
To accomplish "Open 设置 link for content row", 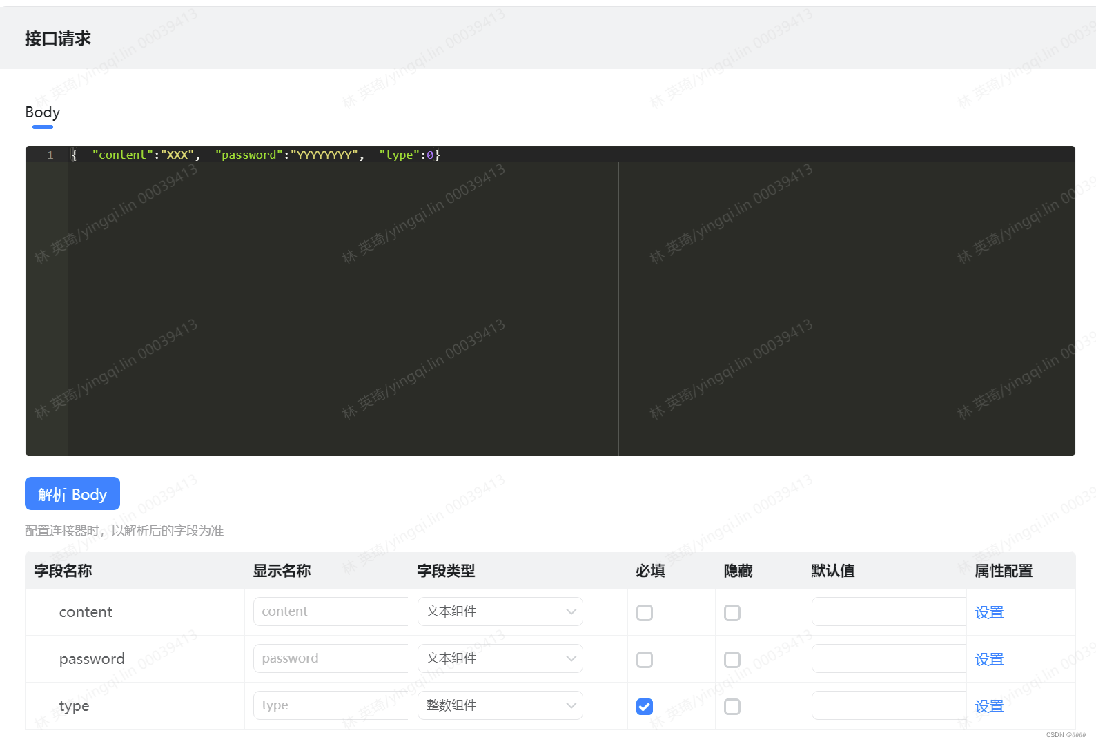I will coord(989,612).
